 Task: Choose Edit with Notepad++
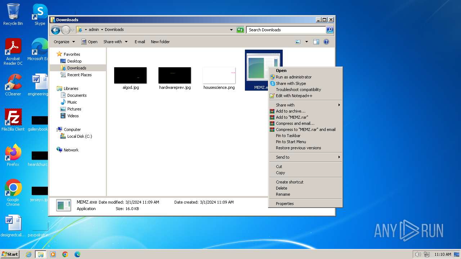point(305,96)
